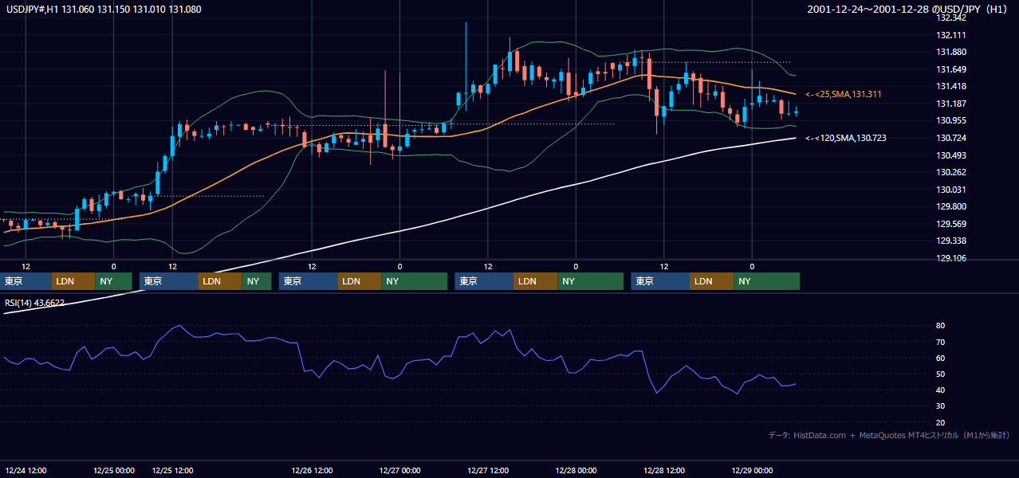Click the 129.106 price axis label
The width and height of the screenshot is (1019, 478).
pos(951,259)
